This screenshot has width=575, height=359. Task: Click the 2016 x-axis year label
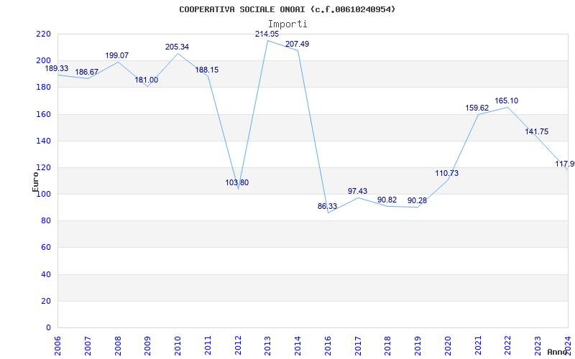(x=328, y=346)
